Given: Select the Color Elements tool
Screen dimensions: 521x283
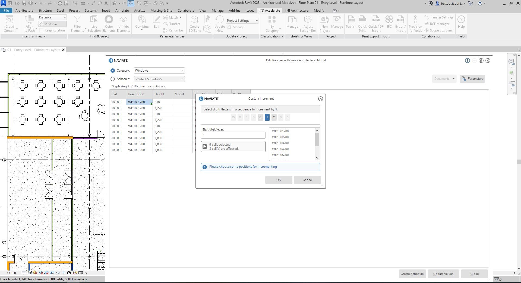Looking at the screenshot, I should click(x=109, y=23).
